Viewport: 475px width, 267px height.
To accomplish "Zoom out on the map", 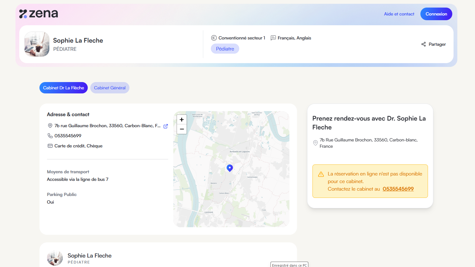I will pyautogui.click(x=182, y=129).
